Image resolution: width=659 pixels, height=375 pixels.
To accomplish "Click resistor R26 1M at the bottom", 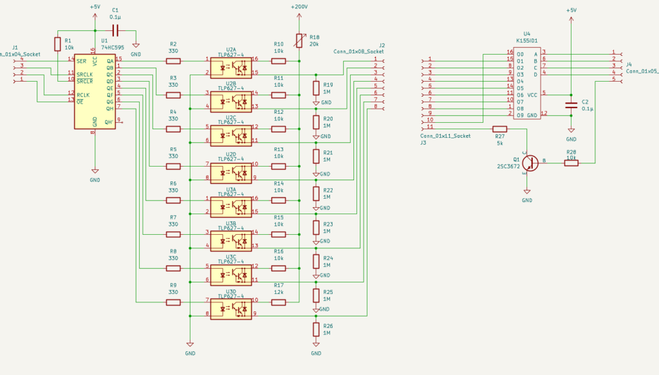I will [316, 330].
